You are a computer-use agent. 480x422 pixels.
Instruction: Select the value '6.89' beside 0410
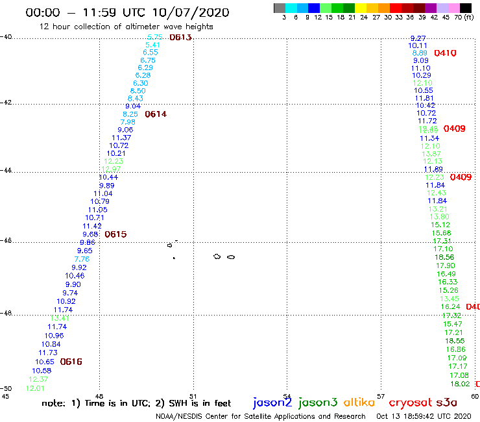click(420, 53)
